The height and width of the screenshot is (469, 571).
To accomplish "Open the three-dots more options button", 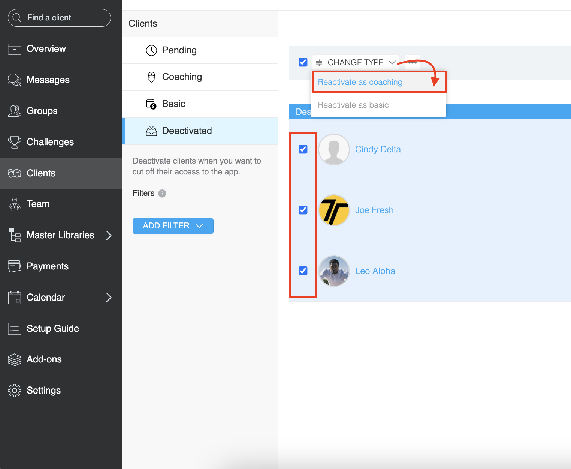I will 413,63.
